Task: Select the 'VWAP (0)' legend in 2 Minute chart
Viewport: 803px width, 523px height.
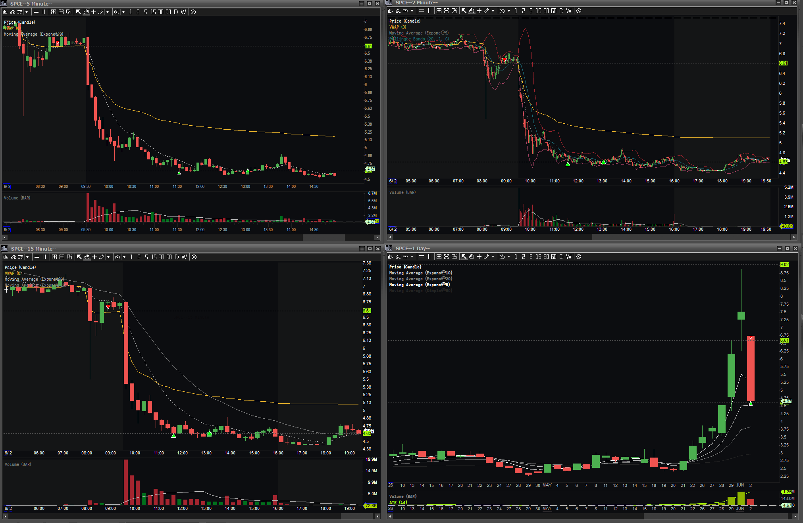Action: coord(398,27)
